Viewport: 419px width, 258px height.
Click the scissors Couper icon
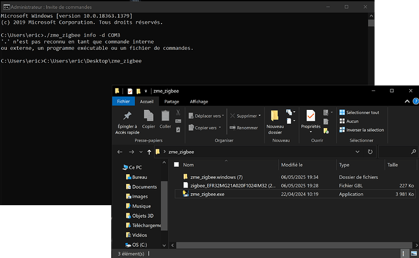pyautogui.click(x=179, y=112)
